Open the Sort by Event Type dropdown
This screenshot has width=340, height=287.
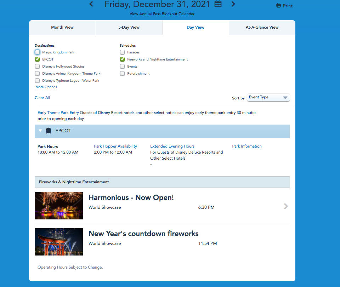click(x=268, y=98)
